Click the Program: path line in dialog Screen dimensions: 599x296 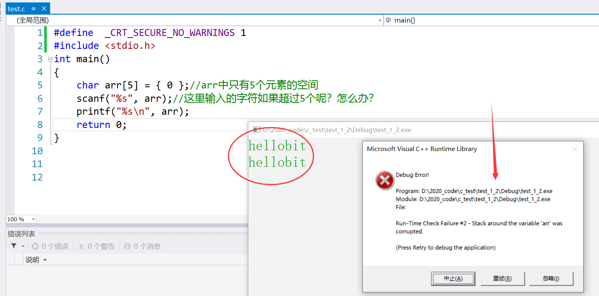(474, 191)
